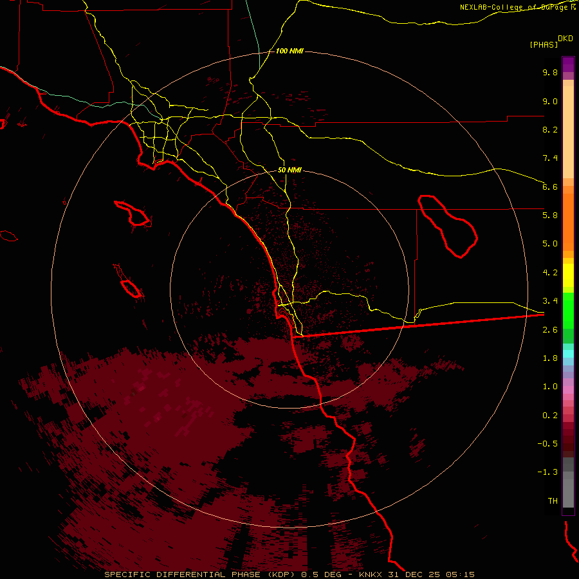Click the 50 NMI range ring label
This screenshot has height=579, width=579.
point(289,170)
